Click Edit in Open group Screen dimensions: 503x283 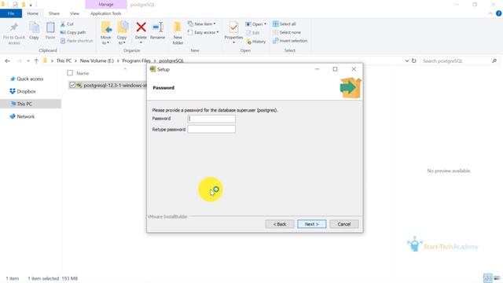[253, 33]
